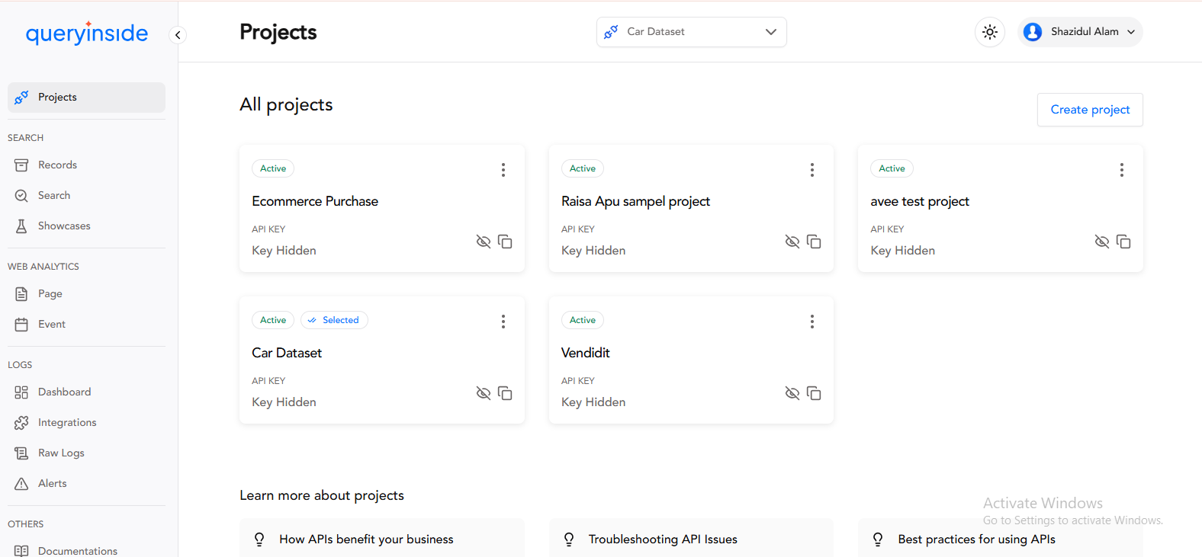Click the queryinside logo
The height and width of the screenshot is (557, 1202).
tap(87, 34)
